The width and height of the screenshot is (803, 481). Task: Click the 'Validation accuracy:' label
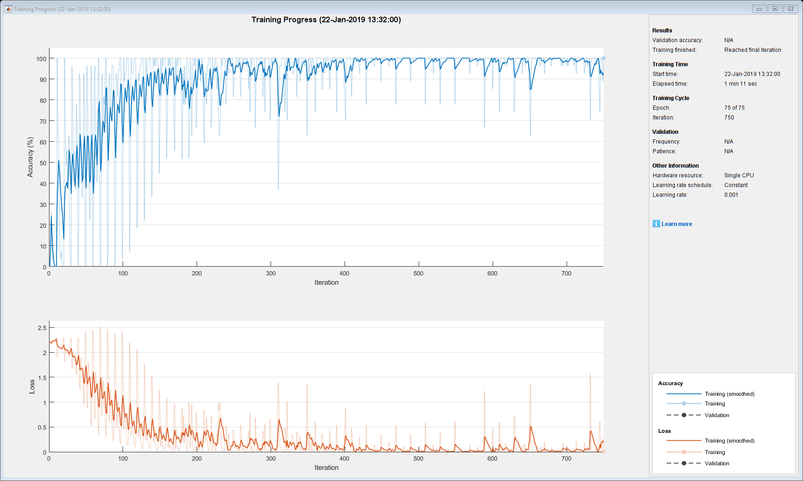[x=677, y=40]
